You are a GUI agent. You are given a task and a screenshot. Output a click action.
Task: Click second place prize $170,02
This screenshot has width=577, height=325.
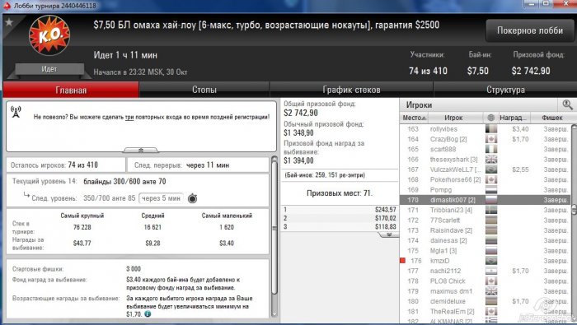(x=385, y=218)
